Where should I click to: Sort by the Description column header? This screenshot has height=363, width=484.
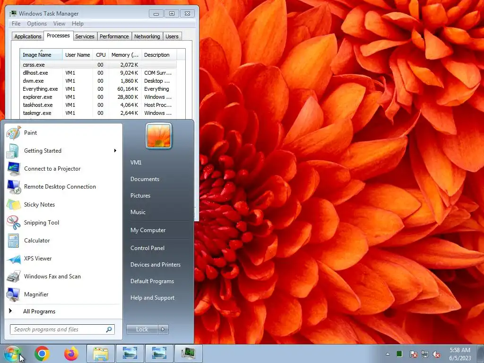pyautogui.click(x=159, y=55)
